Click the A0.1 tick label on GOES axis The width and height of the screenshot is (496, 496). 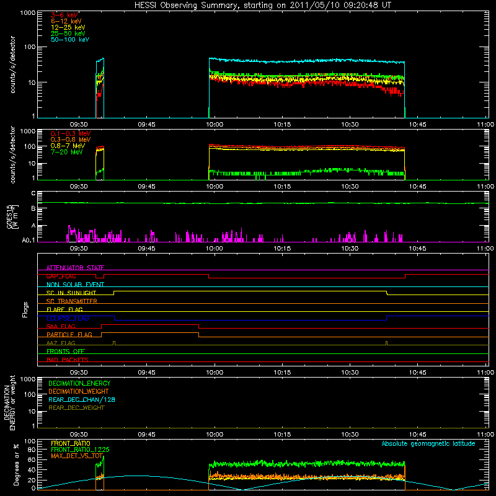point(29,241)
